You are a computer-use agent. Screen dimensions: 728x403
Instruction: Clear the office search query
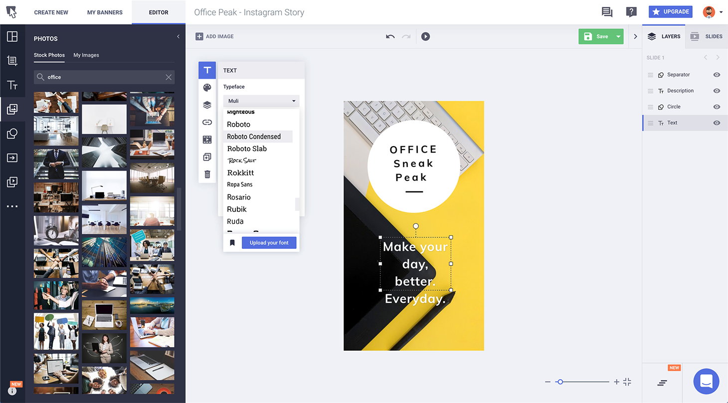point(169,77)
